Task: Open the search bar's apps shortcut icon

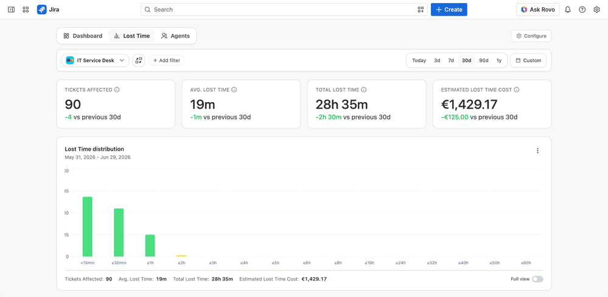Action: click(x=421, y=10)
